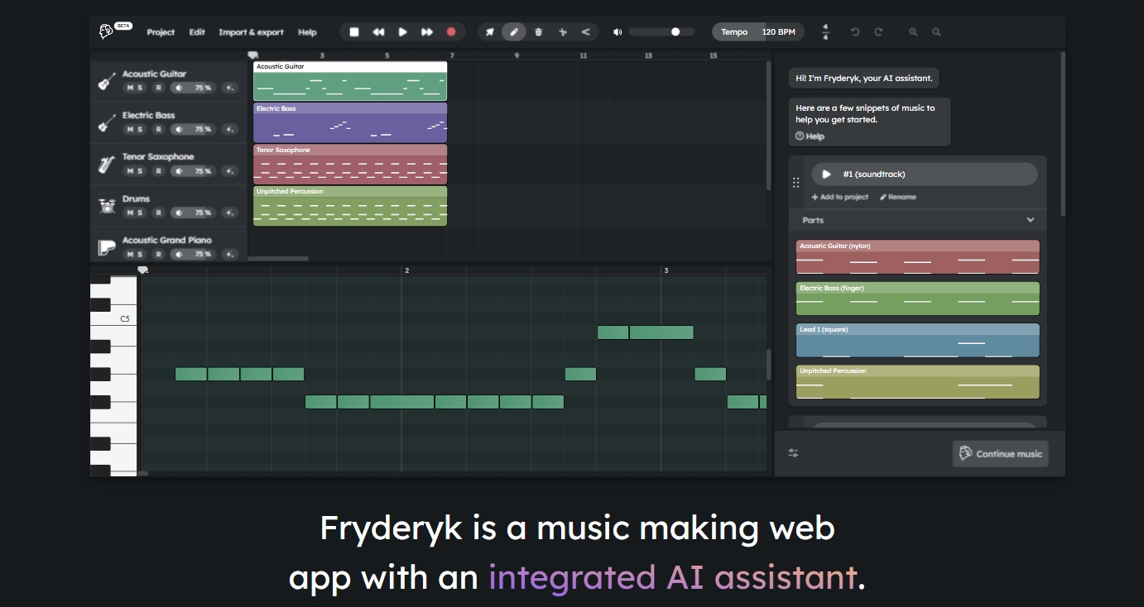Screen dimensions: 1144x607
Task: Select the Electric Bass (finger) part
Action: (x=917, y=299)
